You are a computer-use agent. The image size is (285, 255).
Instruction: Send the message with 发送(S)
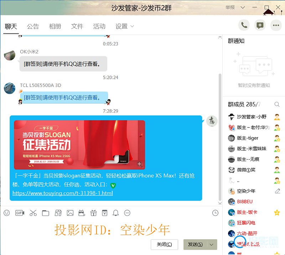coord(195,245)
